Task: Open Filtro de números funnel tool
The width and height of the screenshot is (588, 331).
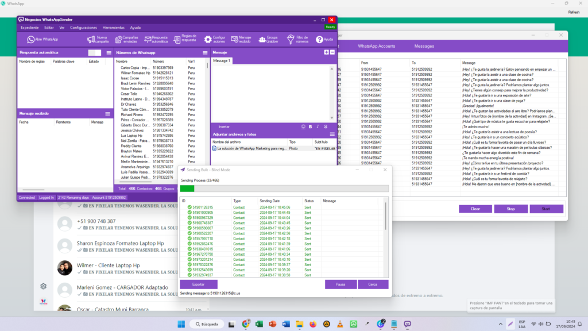Action: pos(298,40)
